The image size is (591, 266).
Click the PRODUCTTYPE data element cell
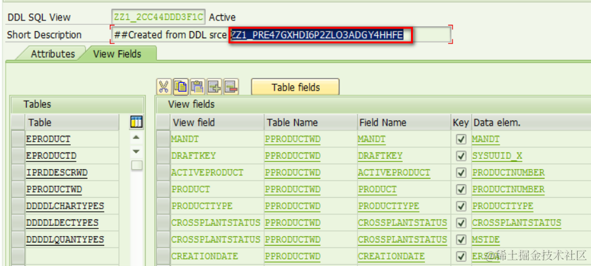pyautogui.click(x=502, y=207)
